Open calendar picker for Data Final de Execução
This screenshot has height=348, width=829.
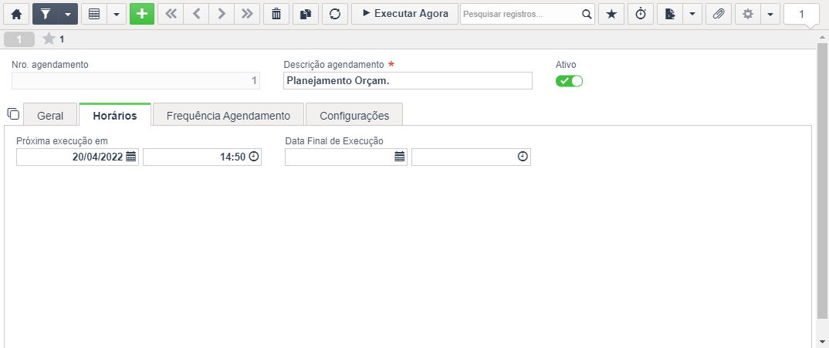[400, 157]
